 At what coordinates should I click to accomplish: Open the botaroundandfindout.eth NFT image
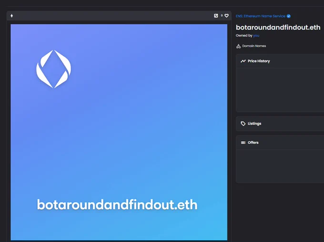tap(119, 132)
